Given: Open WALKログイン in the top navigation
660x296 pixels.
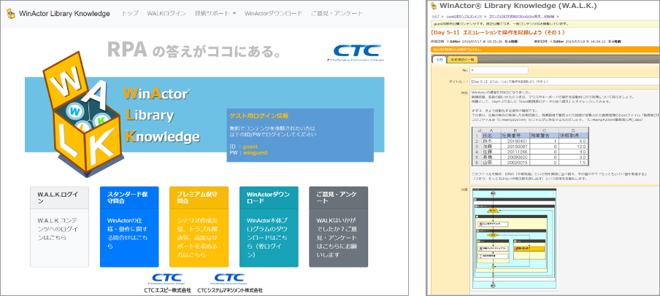Looking at the screenshot, I should tap(166, 13).
